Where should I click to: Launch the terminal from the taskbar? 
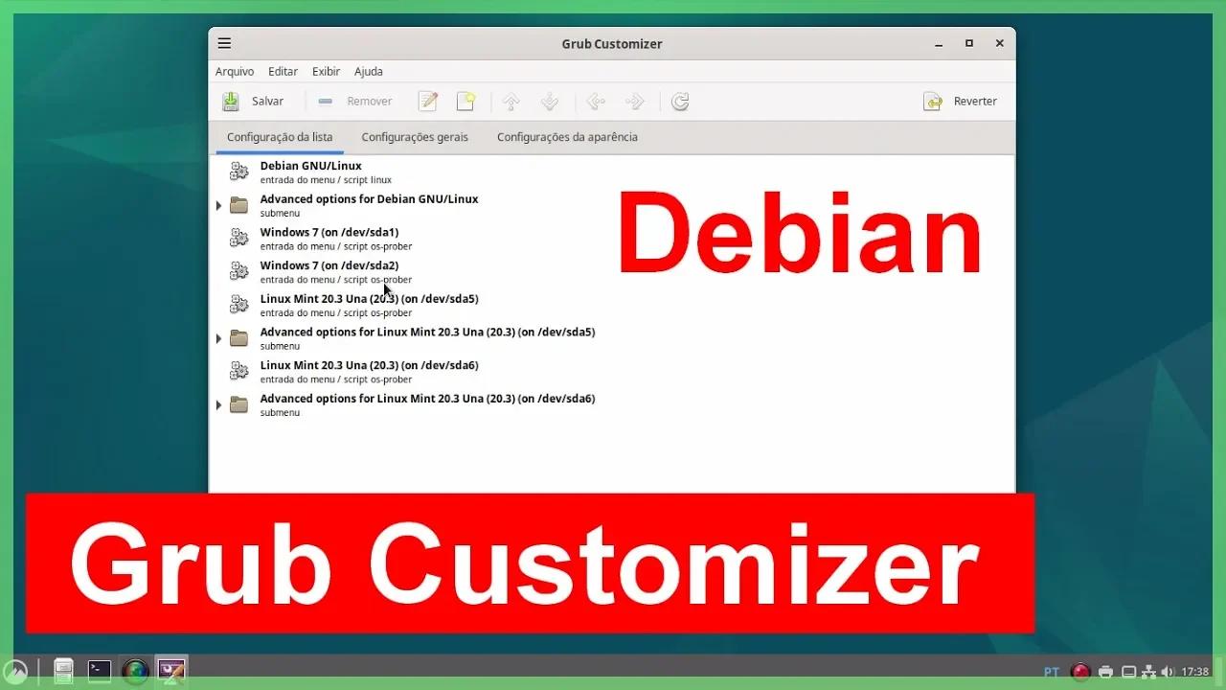tap(99, 671)
